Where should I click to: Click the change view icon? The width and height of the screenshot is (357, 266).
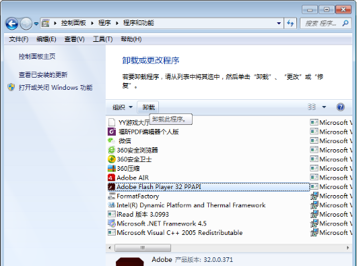tap(312, 107)
